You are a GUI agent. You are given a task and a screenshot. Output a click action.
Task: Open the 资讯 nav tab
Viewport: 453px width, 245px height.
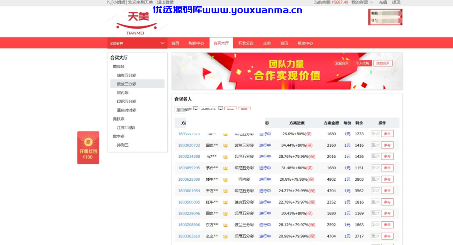pyautogui.click(x=284, y=43)
